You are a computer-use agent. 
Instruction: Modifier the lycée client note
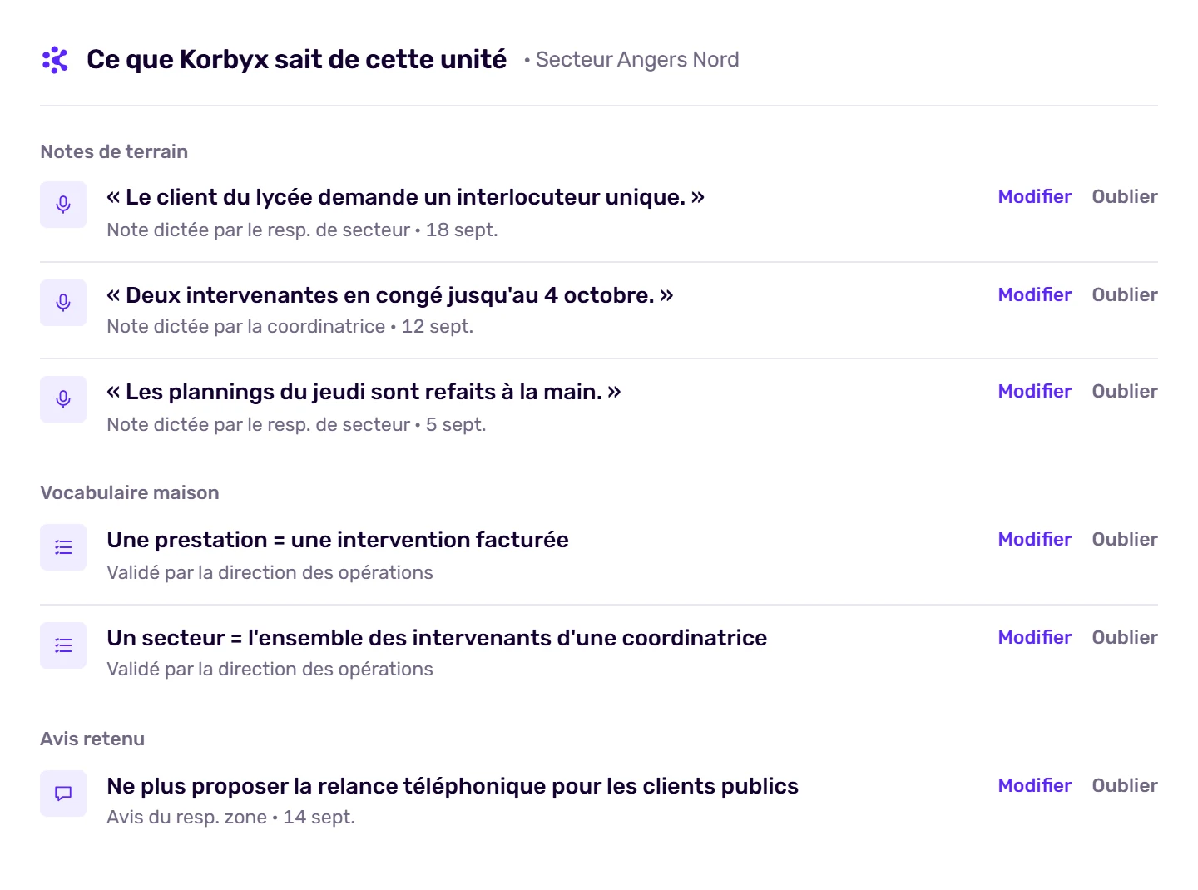(x=1035, y=197)
